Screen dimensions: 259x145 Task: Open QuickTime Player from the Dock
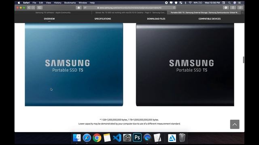tap(147, 138)
